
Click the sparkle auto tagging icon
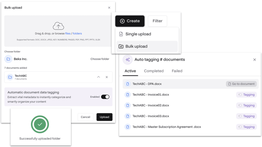click(128, 60)
